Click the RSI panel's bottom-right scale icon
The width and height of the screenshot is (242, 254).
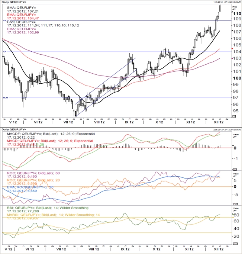tap(235, 244)
